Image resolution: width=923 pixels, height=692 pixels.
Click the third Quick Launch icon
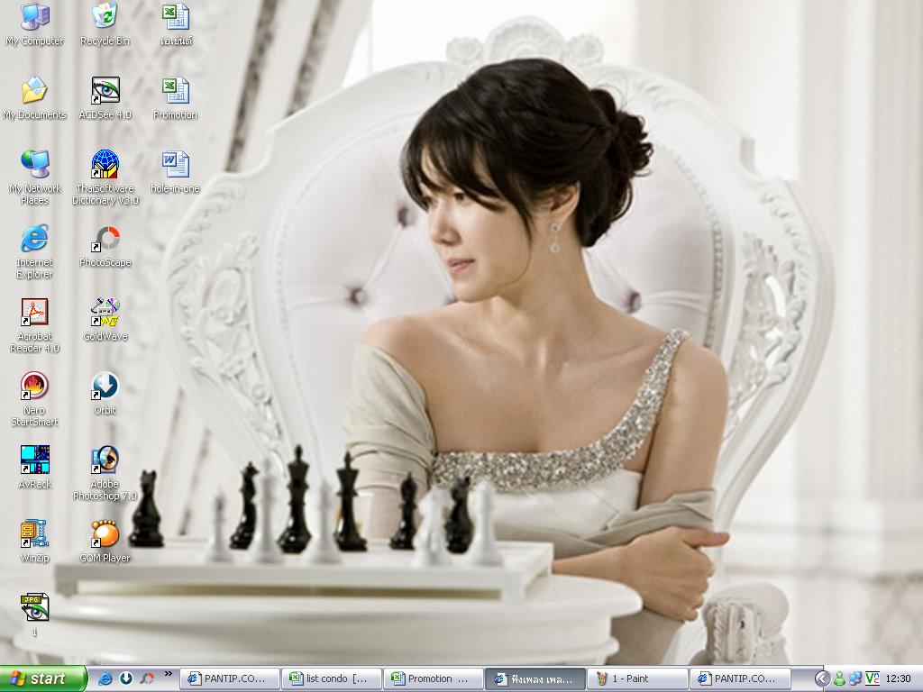coord(147,678)
